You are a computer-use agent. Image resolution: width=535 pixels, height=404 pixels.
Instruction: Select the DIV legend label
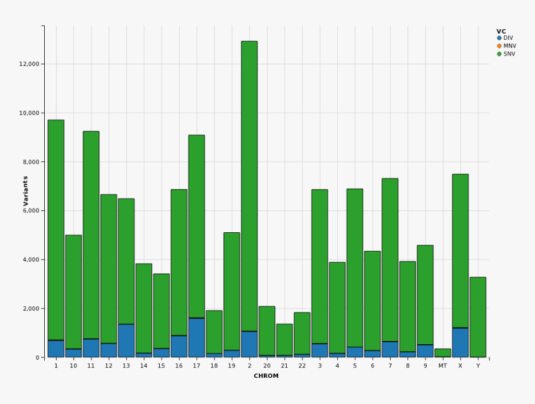(508, 38)
